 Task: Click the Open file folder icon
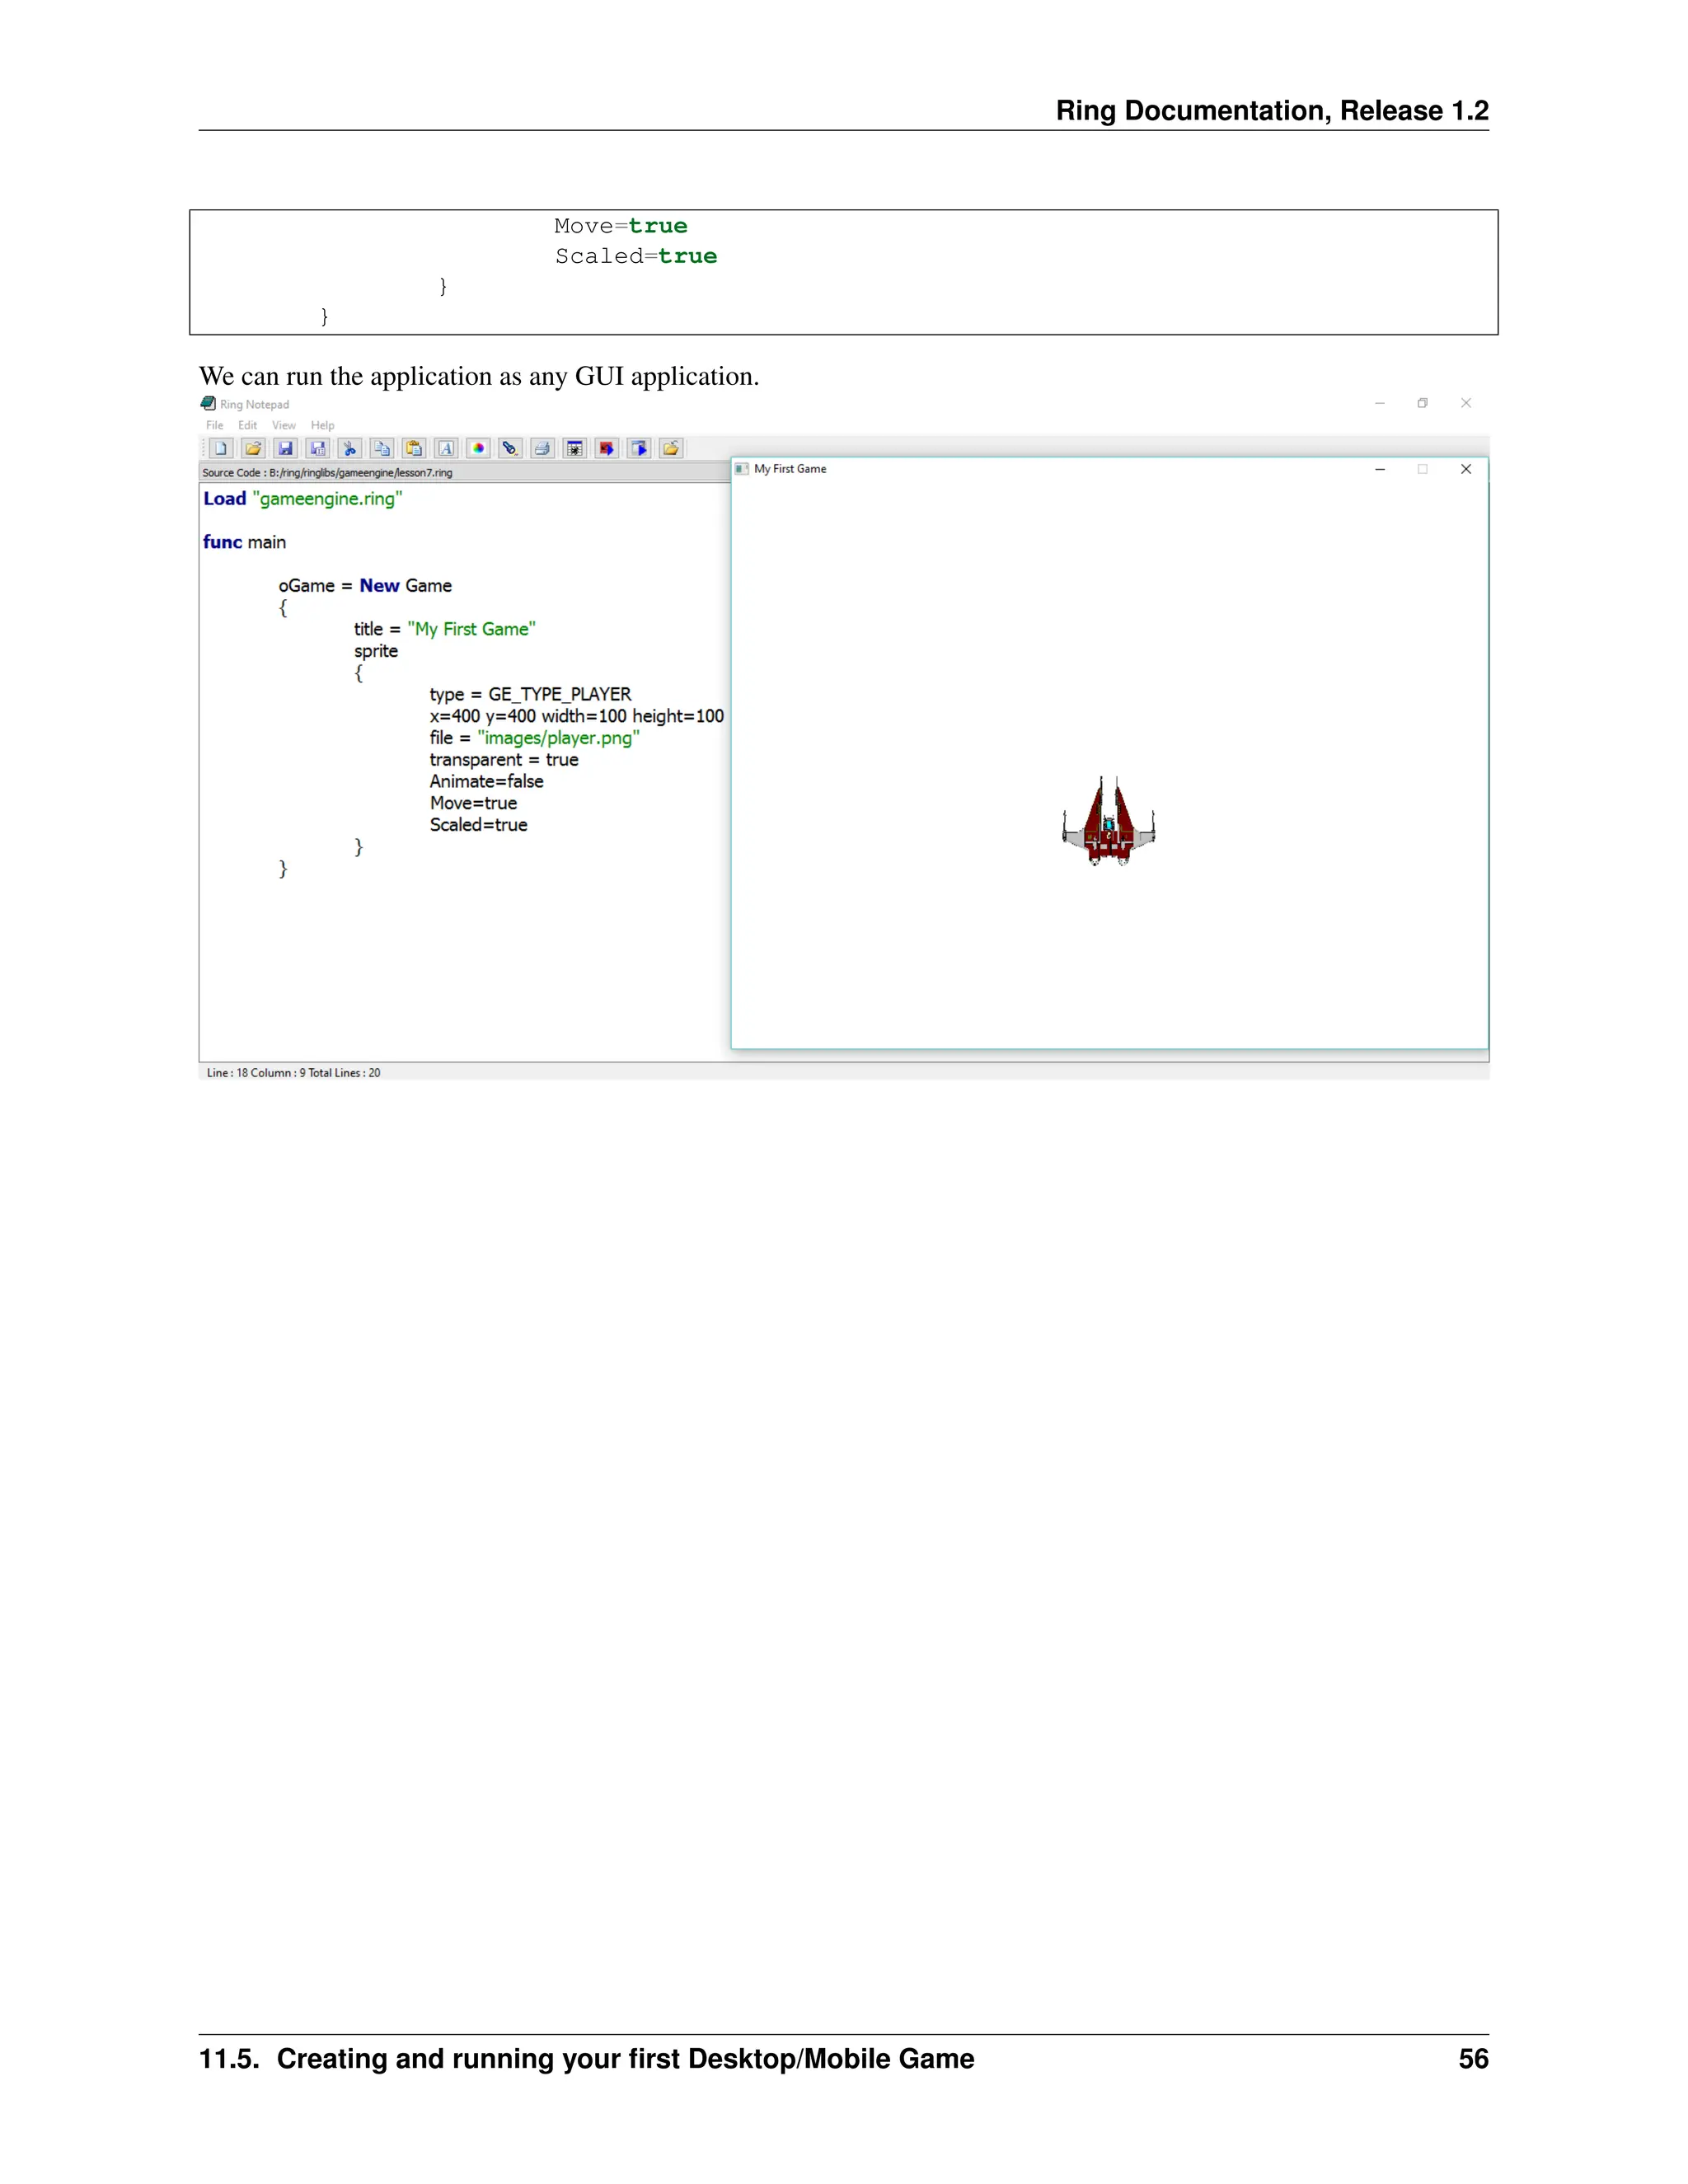point(253,448)
